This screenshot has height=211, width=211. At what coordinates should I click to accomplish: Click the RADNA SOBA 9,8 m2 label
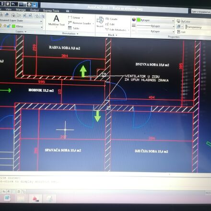pos(65,47)
